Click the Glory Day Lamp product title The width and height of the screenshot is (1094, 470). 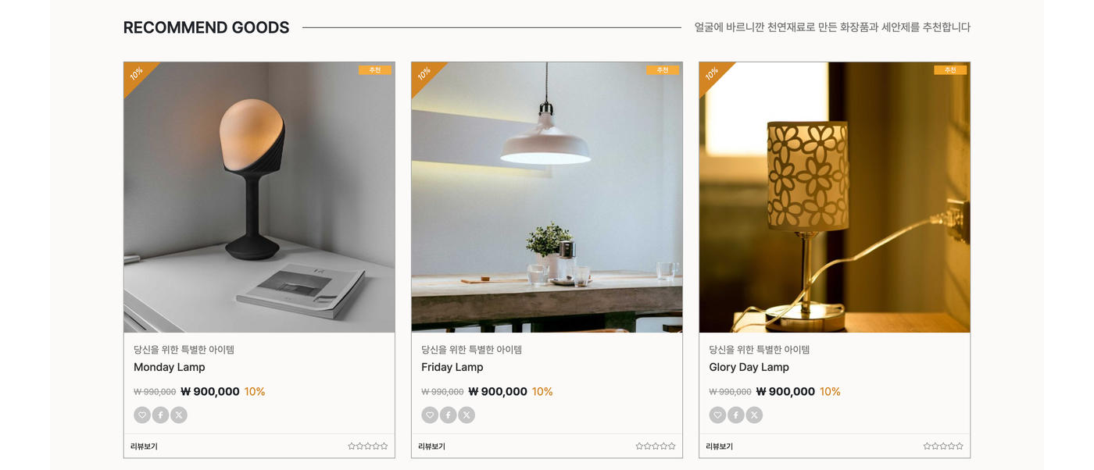click(x=749, y=367)
